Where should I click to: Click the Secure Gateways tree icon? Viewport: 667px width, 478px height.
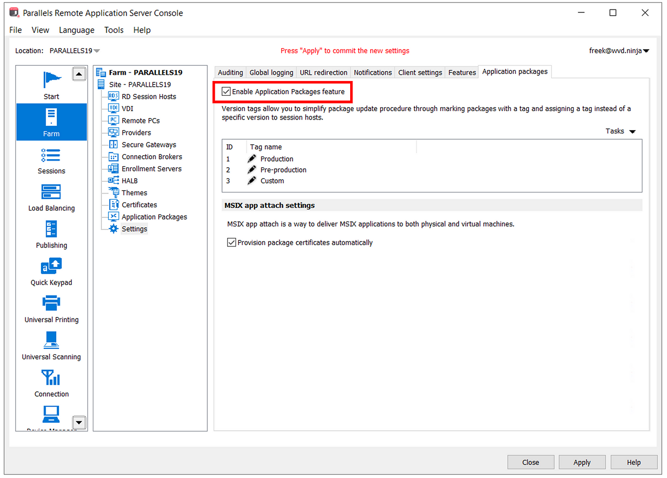pyautogui.click(x=113, y=144)
